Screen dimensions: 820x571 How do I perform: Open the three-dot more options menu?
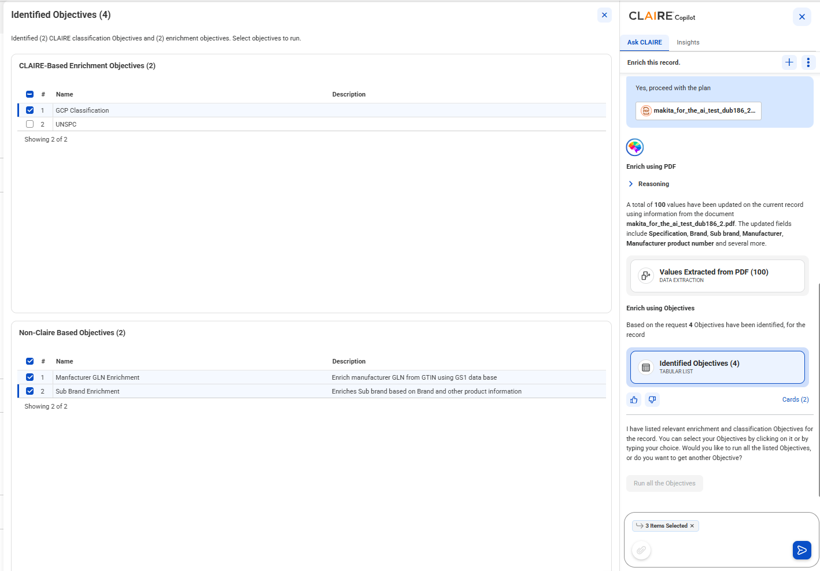[808, 62]
